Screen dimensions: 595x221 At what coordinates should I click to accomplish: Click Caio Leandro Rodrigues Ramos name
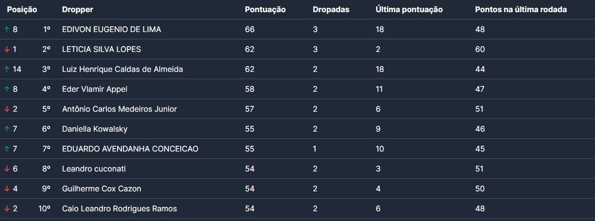[119, 209]
